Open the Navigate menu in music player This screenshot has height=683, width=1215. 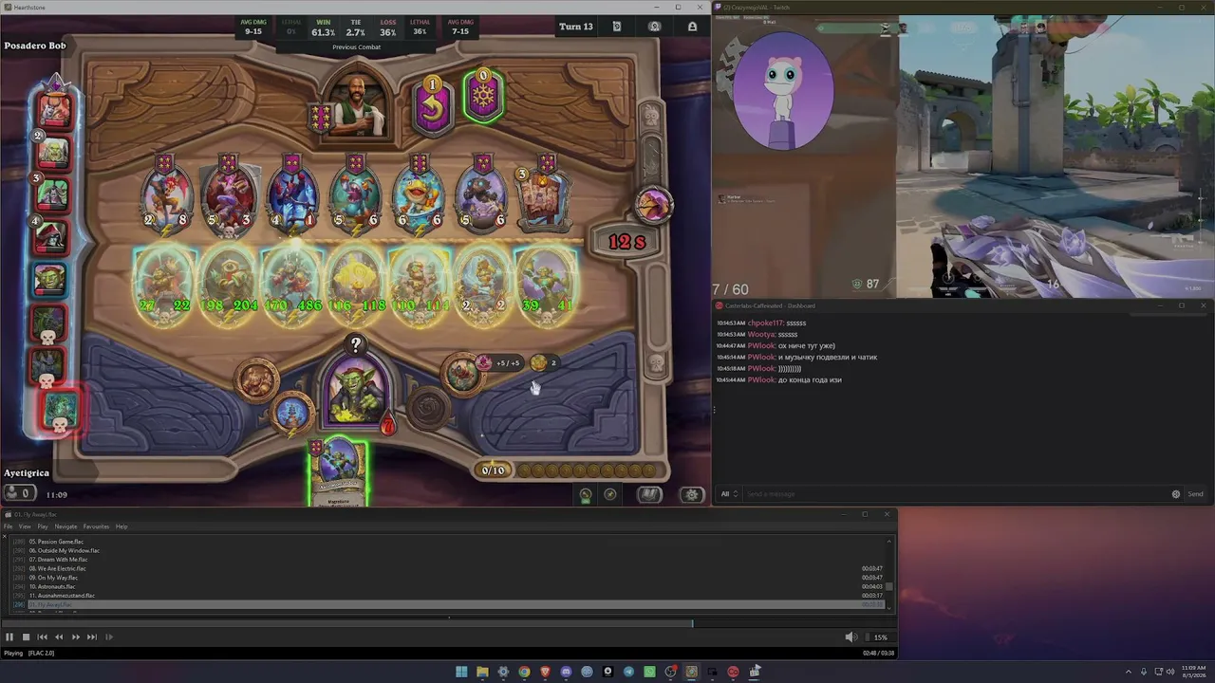(x=65, y=526)
